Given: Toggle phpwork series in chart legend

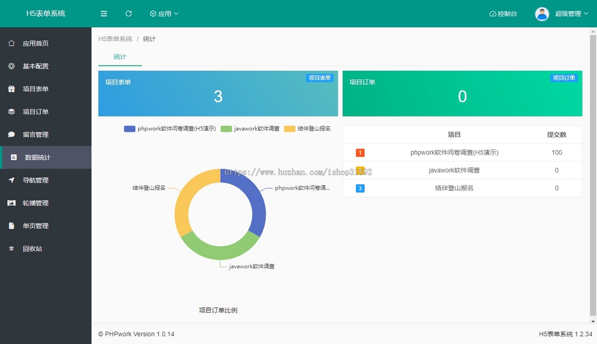Looking at the screenshot, I should point(170,129).
